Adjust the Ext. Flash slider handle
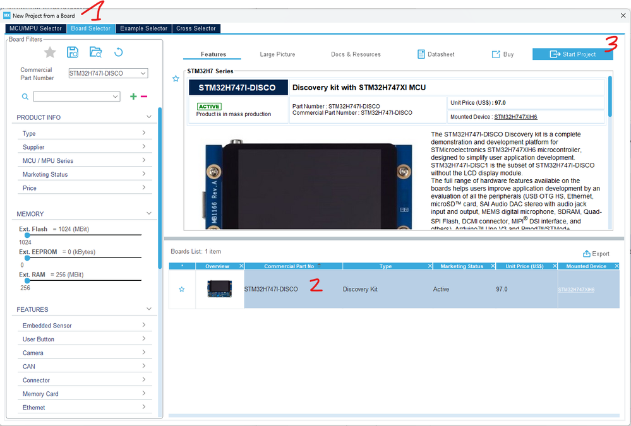Image resolution: width=631 pixels, height=426 pixels. (x=27, y=235)
